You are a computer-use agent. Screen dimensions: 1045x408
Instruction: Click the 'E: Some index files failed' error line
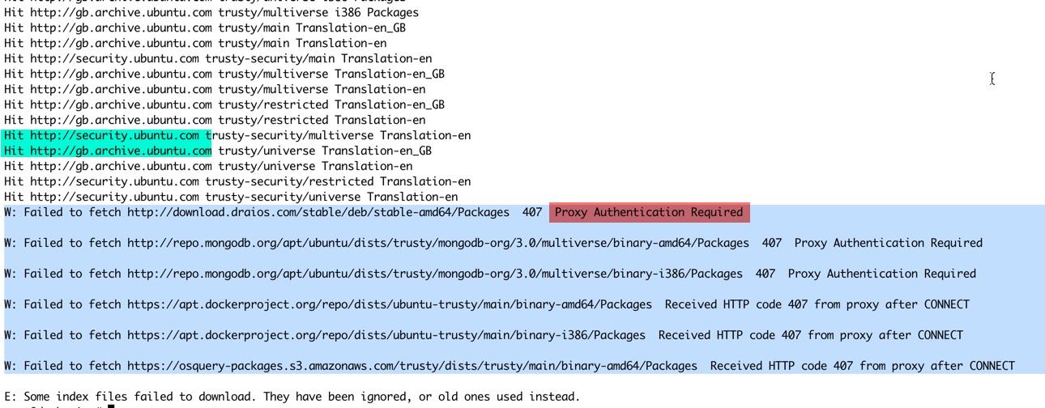[x=292, y=397]
